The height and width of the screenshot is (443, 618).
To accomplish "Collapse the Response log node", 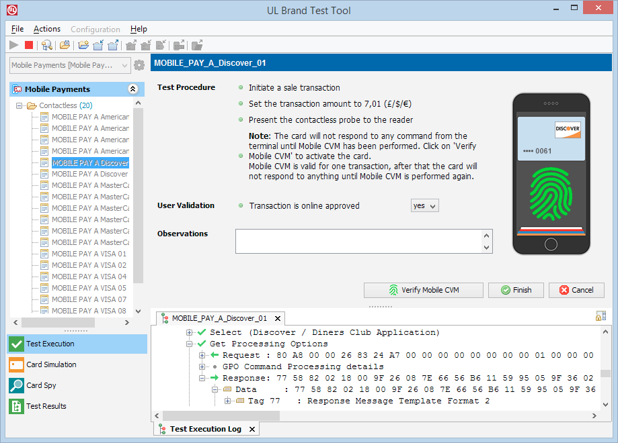I will coord(202,378).
